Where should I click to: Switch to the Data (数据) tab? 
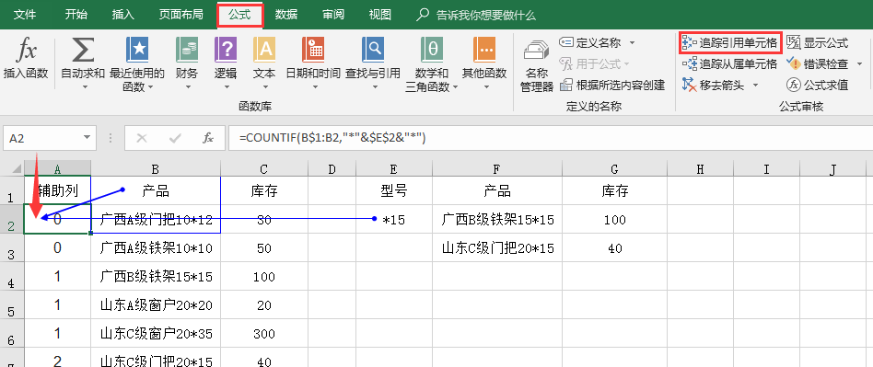pyautogui.click(x=286, y=15)
